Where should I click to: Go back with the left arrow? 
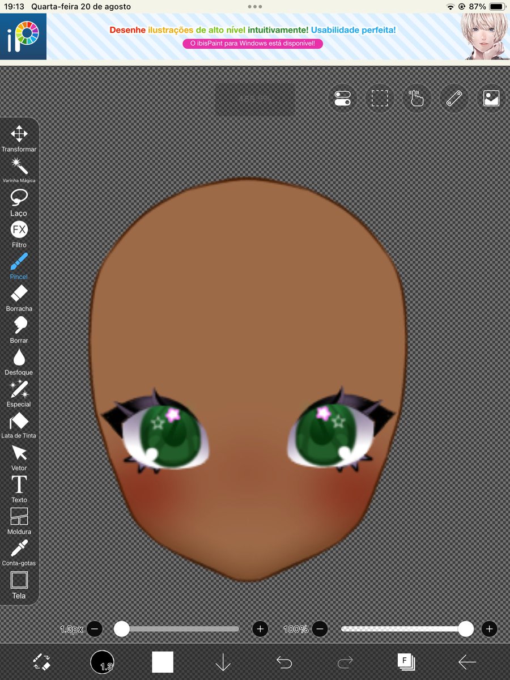(x=467, y=662)
